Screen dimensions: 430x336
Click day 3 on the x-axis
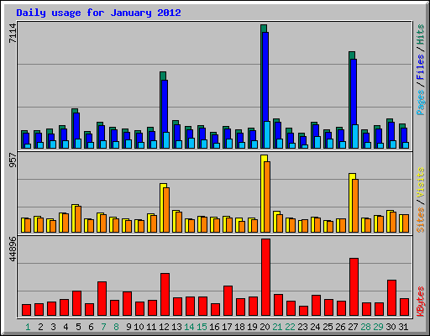click(x=53, y=327)
